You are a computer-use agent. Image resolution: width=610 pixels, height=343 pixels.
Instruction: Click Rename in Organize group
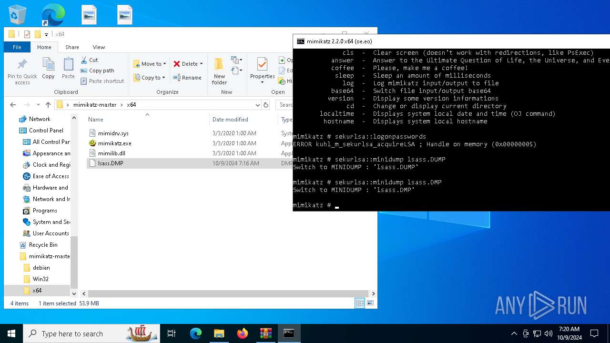click(x=187, y=78)
